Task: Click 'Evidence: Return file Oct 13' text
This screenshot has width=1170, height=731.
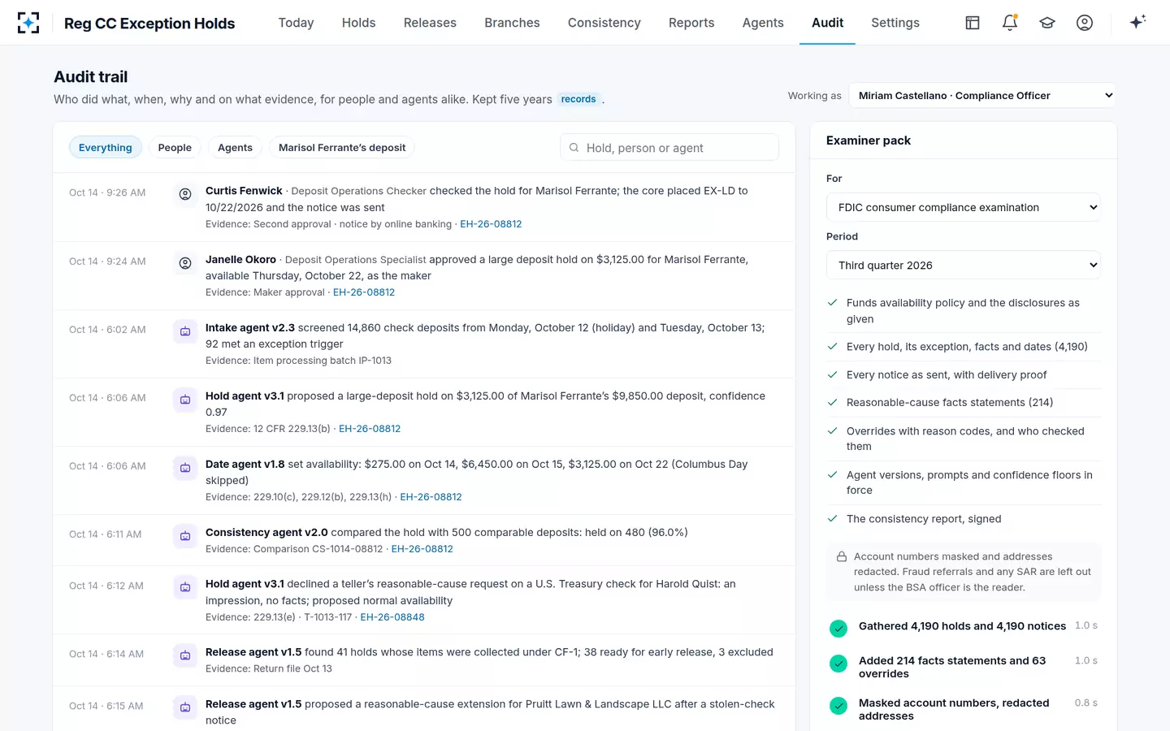Action: 269,669
